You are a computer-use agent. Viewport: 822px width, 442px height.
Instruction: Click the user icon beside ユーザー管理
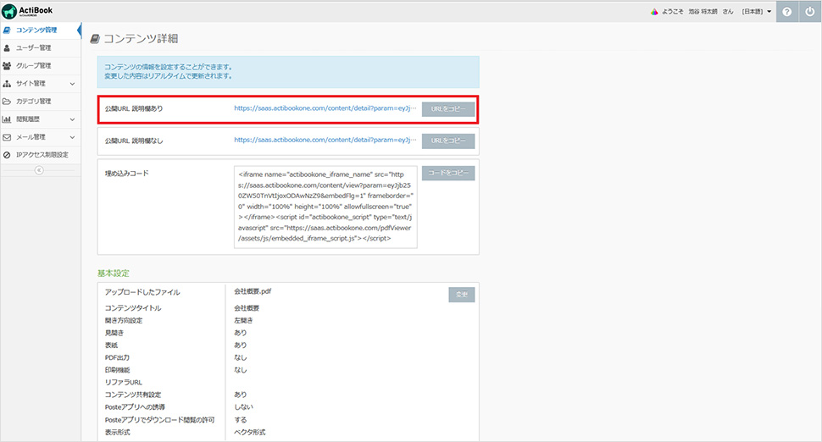(x=7, y=47)
